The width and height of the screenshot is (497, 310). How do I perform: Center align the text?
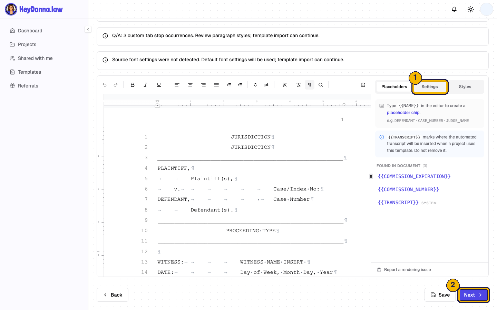[x=190, y=85]
